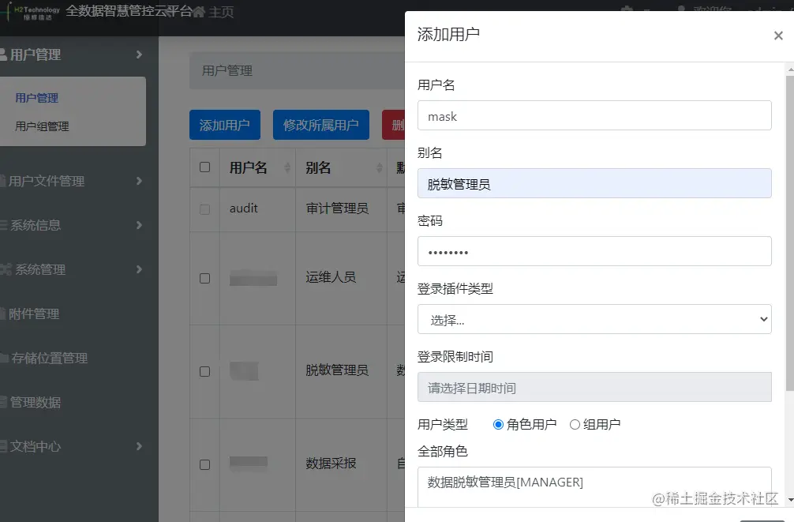Open the 用户组管理 submenu item
The width and height of the screenshot is (794, 522).
(42, 126)
